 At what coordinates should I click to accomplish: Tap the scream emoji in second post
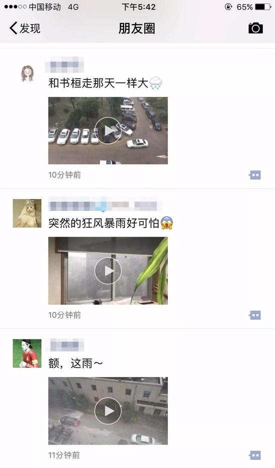pos(167,223)
